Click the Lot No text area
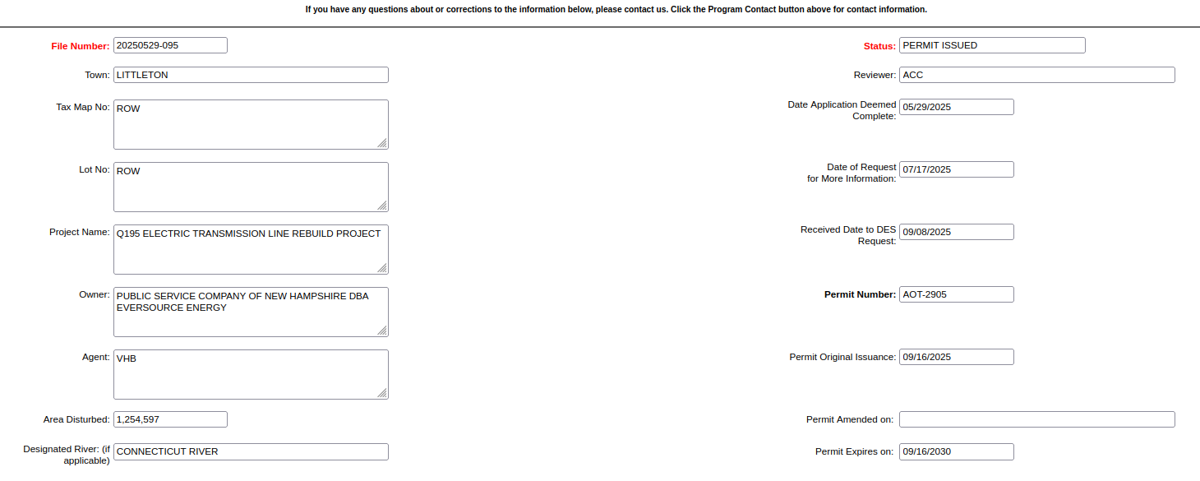Viewport: 1200px width, 481px height. click(x=251, y=187)
